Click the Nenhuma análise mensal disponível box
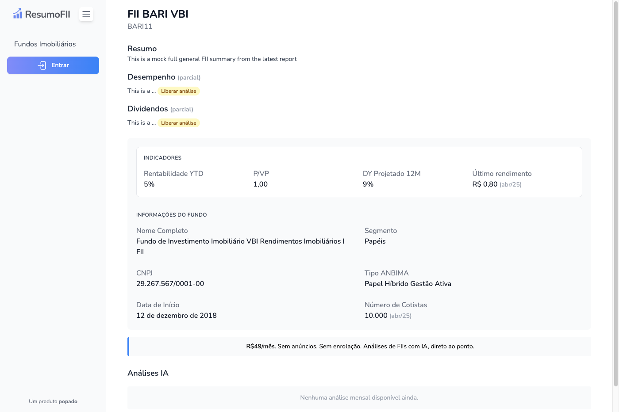 (x=359, y=398)
